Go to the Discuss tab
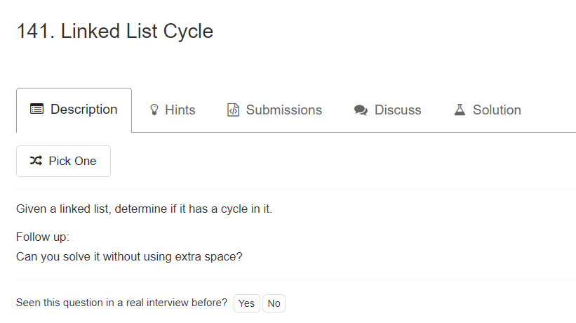 (x=398, y=110)
